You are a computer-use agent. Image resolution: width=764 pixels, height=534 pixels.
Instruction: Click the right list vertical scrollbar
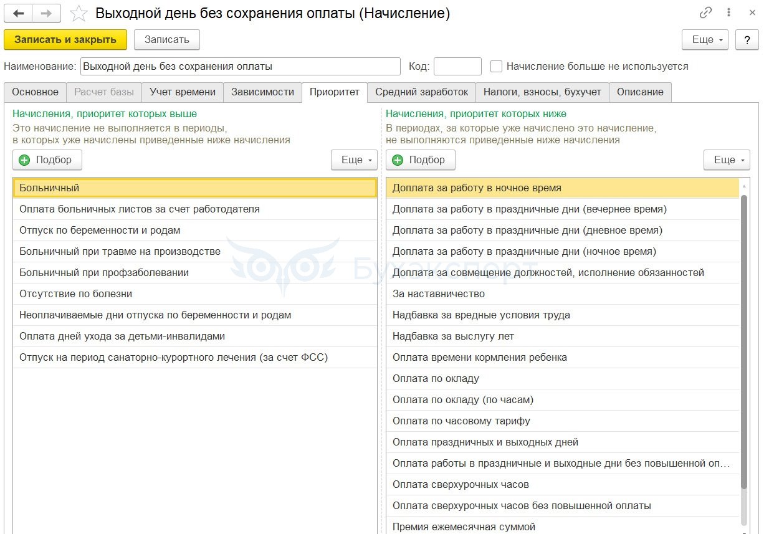pos(743,343)
